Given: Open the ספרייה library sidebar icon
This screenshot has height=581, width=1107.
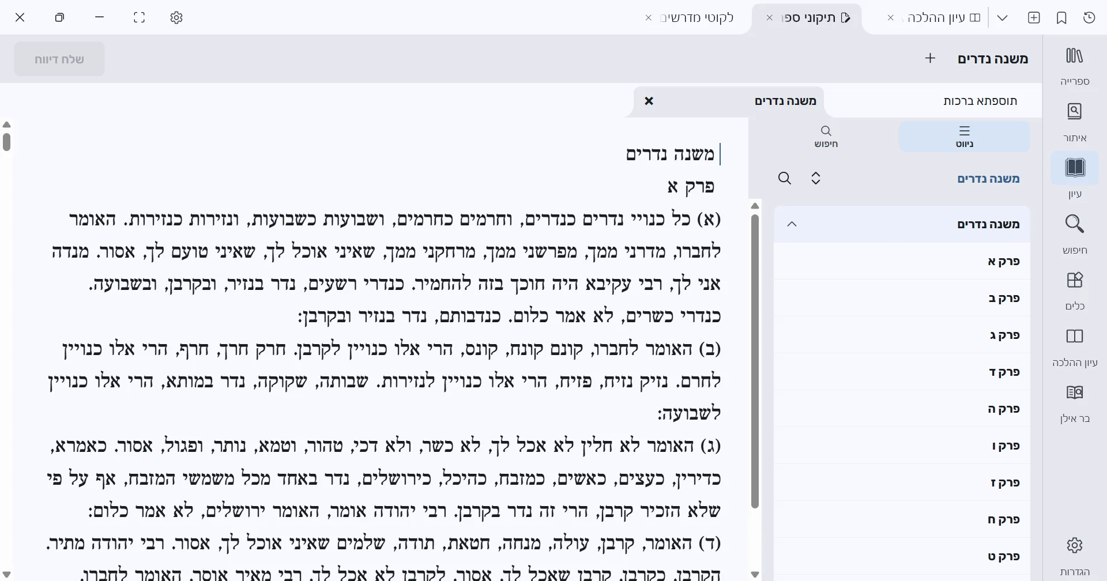Looking at the screenshot, I should point(1075,65).
